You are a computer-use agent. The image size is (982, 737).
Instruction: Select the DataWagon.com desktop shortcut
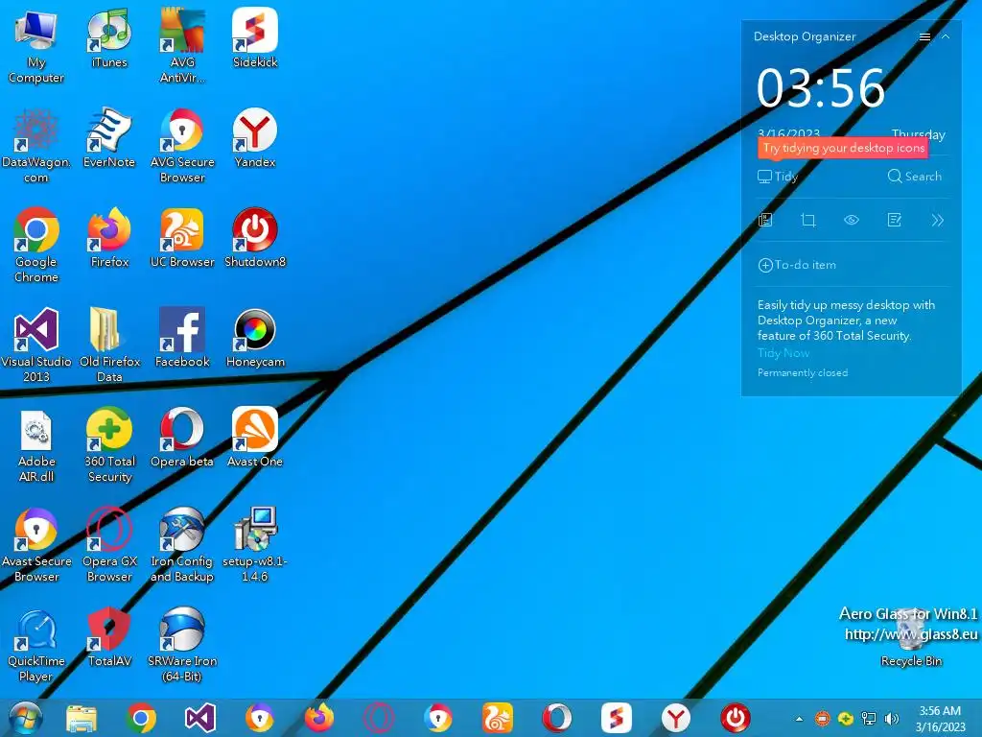[36, 146]
